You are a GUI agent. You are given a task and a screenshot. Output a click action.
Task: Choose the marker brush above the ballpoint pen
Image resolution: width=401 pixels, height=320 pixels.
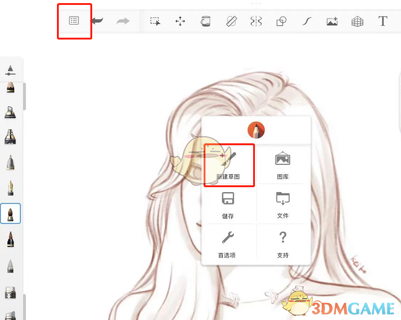pyautogui.click(x=11, y=137)
